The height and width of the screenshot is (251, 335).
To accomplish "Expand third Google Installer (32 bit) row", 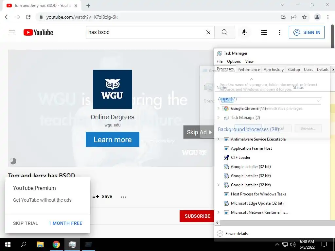I will (218, 185).
